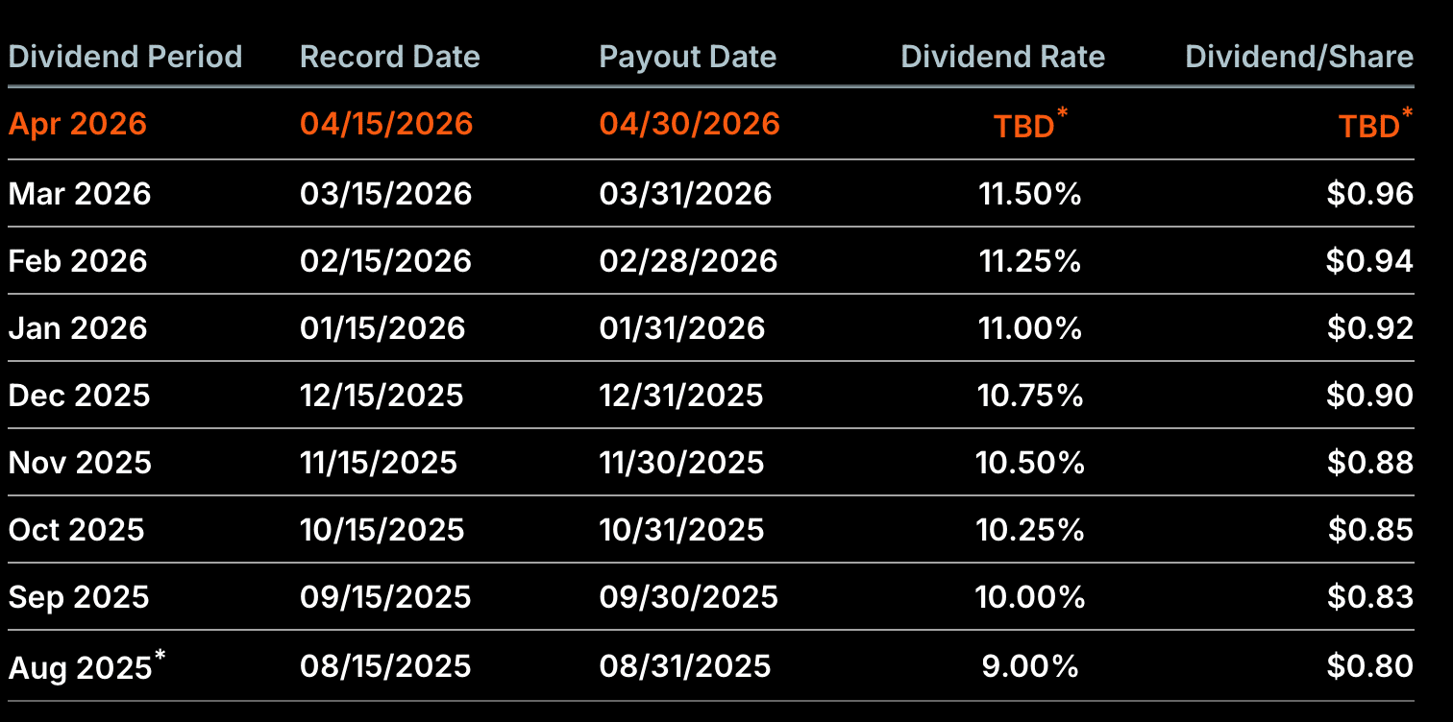
Task: Click the $0.83 dividend per share
Action: coord(1370,597)
